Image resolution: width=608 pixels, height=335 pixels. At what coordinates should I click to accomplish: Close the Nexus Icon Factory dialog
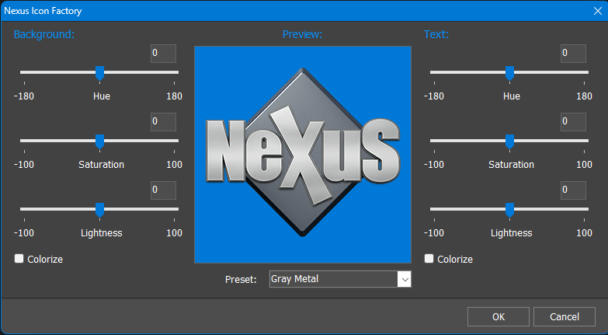(x=594, y=11)
